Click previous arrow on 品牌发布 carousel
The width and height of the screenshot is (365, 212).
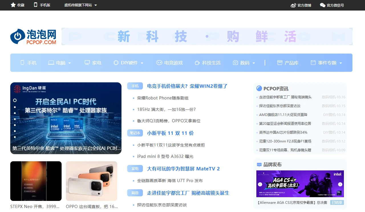click(x=260, y=184)
